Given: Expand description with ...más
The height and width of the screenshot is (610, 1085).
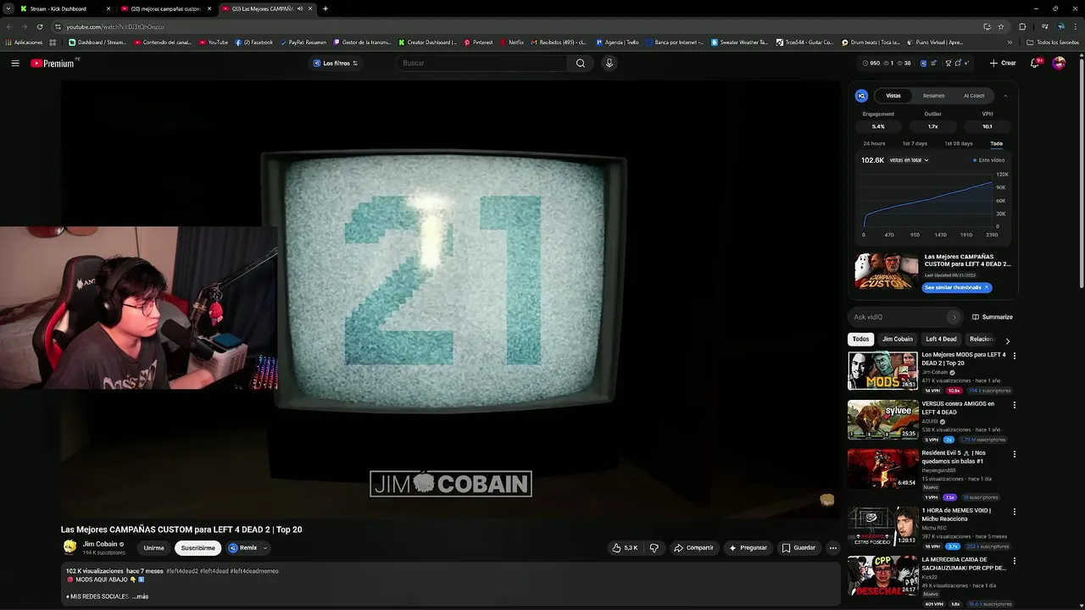Looking at the screenshot, I should tap(140, 596).
